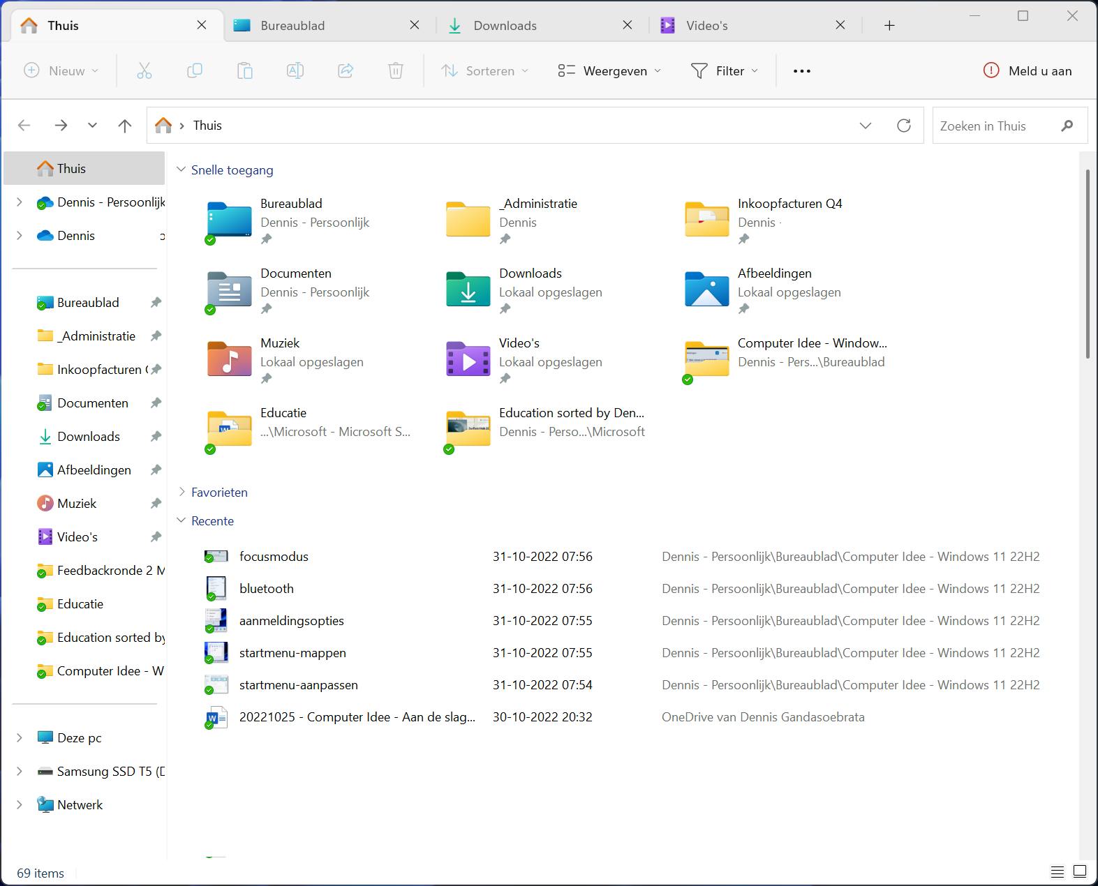Click the Rename toolbar icon

pos(295,70)
